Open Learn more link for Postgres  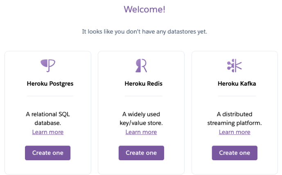click(x=48, y=132)
